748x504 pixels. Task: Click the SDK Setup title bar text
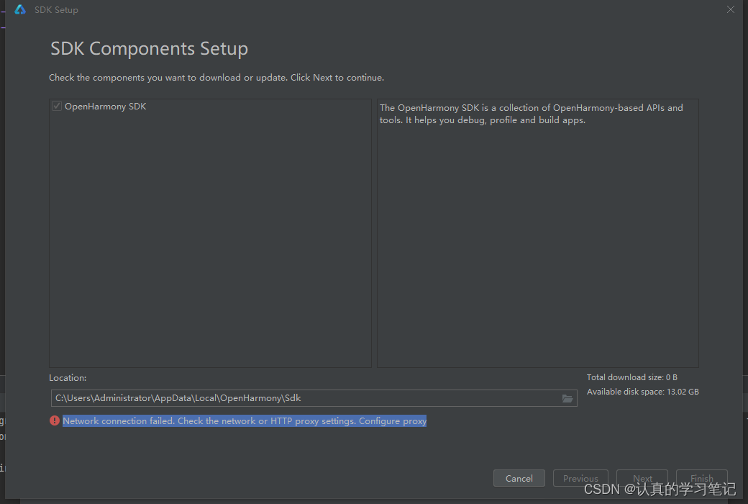[x=55, y=9]
